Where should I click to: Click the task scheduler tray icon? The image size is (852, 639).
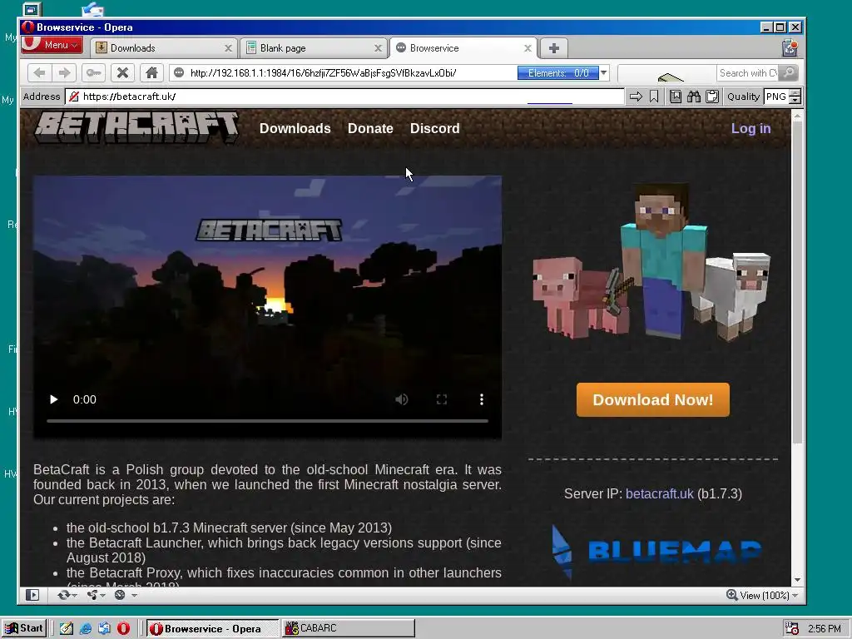[792, 629]
